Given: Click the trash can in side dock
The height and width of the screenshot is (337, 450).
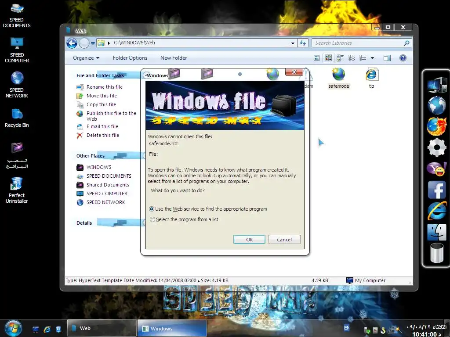Looking at the screenshot, I should [x=436, y=253].
